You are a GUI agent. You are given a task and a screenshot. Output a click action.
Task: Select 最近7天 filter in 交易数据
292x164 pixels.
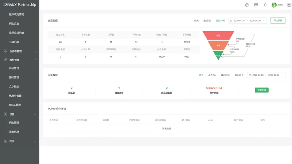[207, 21]
